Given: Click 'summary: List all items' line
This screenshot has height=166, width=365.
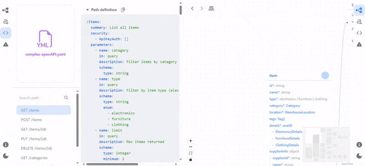Looking at the screenshot, I should pos(115,28).
